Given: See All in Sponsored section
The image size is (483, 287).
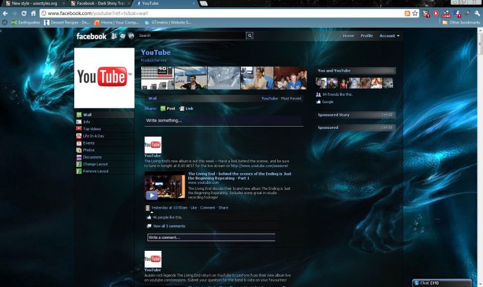Looking at the screenshot, I should point(387,128).
